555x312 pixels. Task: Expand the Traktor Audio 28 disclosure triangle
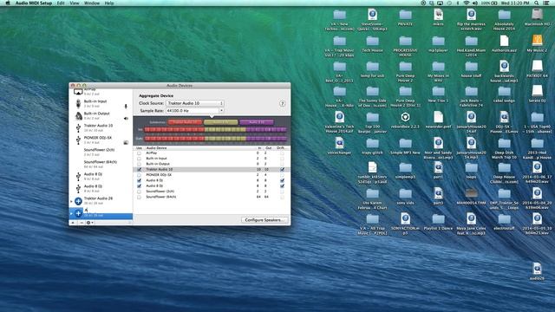click(x=71, y=201)
